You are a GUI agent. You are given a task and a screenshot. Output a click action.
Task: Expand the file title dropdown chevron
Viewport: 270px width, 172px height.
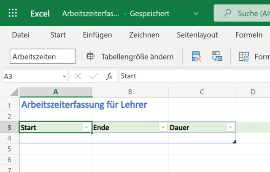tap(196, 13)
